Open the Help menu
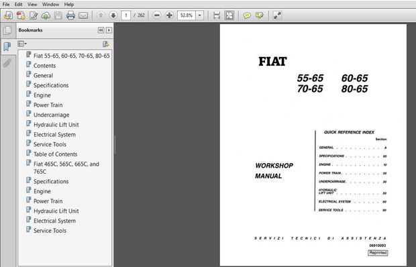The width and height of the screenshot is (416, 267). [69, 4]
